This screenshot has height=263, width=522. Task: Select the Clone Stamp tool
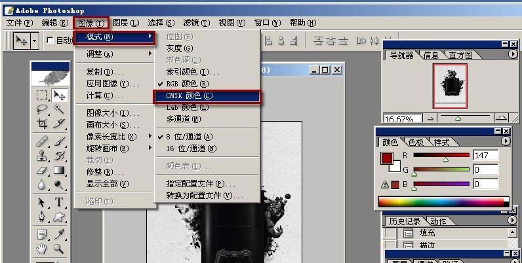point(42,156)
